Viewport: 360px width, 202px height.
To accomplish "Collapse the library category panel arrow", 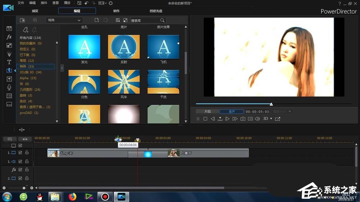I will coord(62,68).
